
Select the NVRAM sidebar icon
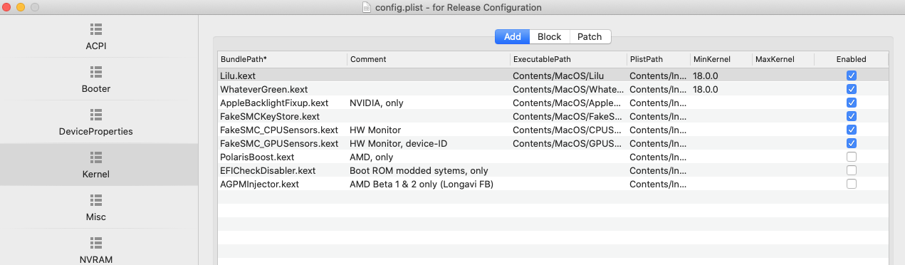tap(96, 242)
